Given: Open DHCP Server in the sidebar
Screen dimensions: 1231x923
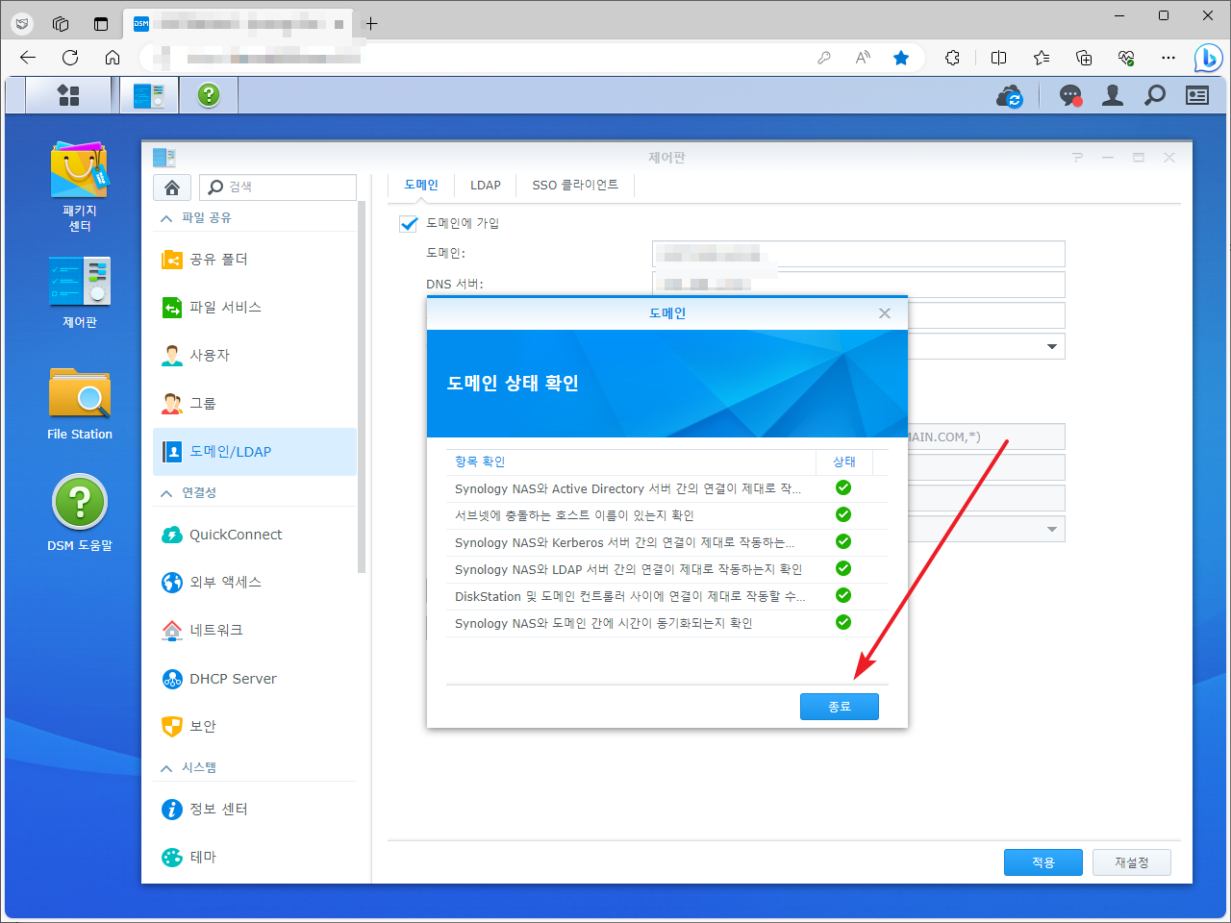Looking at the screenshot, I should [x=255, y=679].
